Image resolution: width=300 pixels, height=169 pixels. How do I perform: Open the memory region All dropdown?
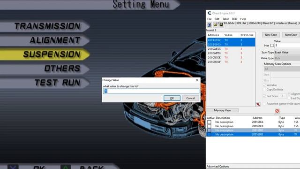point(282,69)
